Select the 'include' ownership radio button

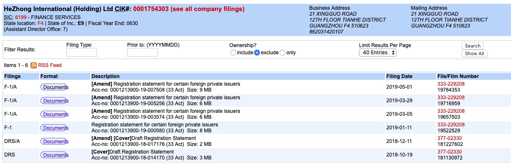tap(233, 53)
